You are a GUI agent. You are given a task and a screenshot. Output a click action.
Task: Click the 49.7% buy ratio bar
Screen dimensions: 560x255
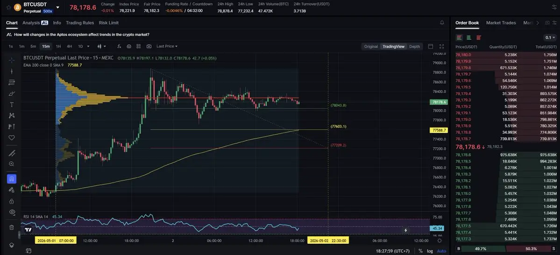(x=483, y=248)
